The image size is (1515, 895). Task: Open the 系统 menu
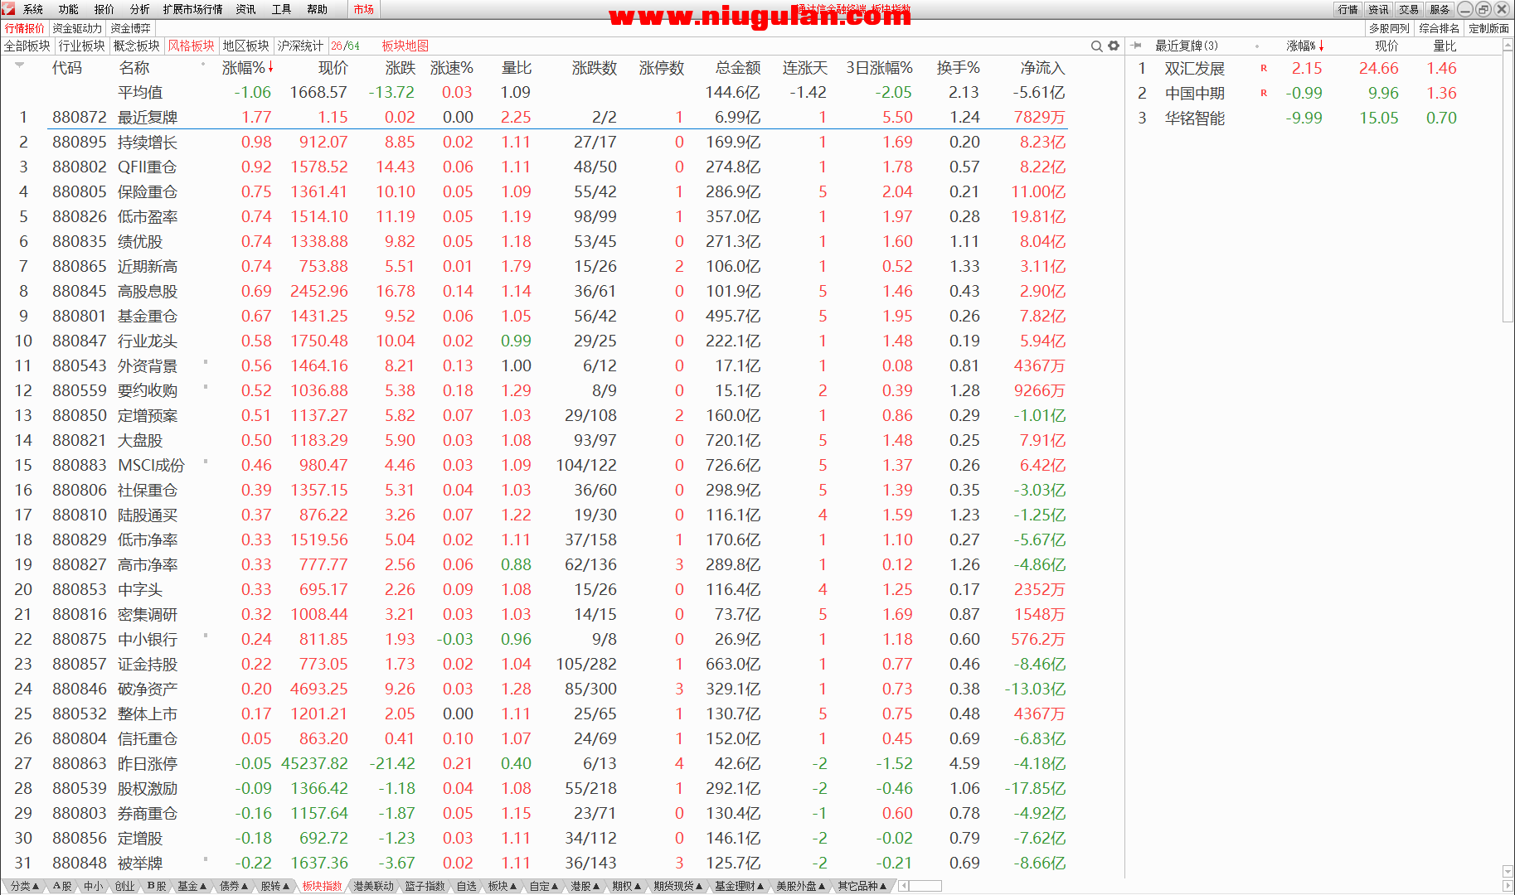tap(33, 9)
